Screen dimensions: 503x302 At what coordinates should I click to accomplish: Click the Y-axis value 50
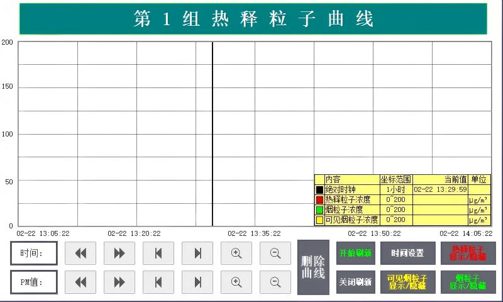[9, 182]
